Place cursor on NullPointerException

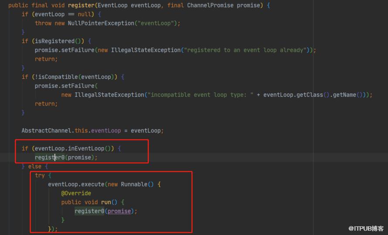(101, 23)
